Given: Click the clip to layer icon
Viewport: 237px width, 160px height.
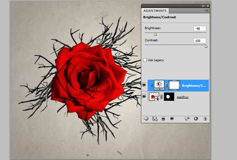Looking at the screenshot, I should (163, 118).
